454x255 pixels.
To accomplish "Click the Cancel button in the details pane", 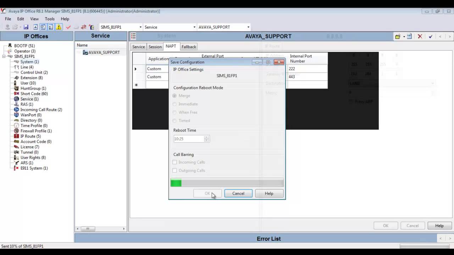I will tap(413, 226).
